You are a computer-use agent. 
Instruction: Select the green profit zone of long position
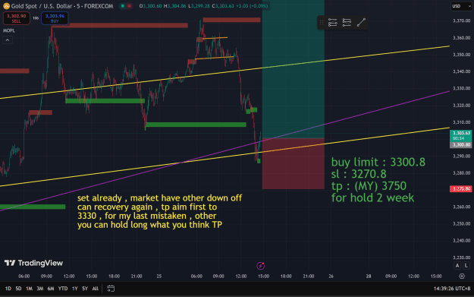click(294, 69)
